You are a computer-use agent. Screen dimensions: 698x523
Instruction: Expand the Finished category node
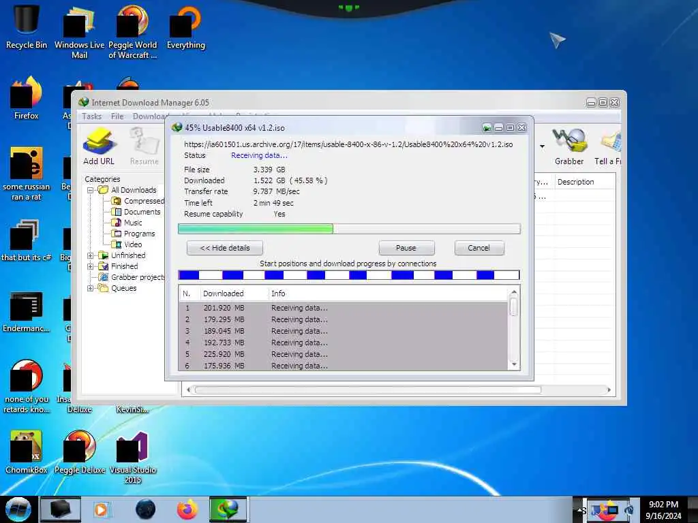[91, 266]
